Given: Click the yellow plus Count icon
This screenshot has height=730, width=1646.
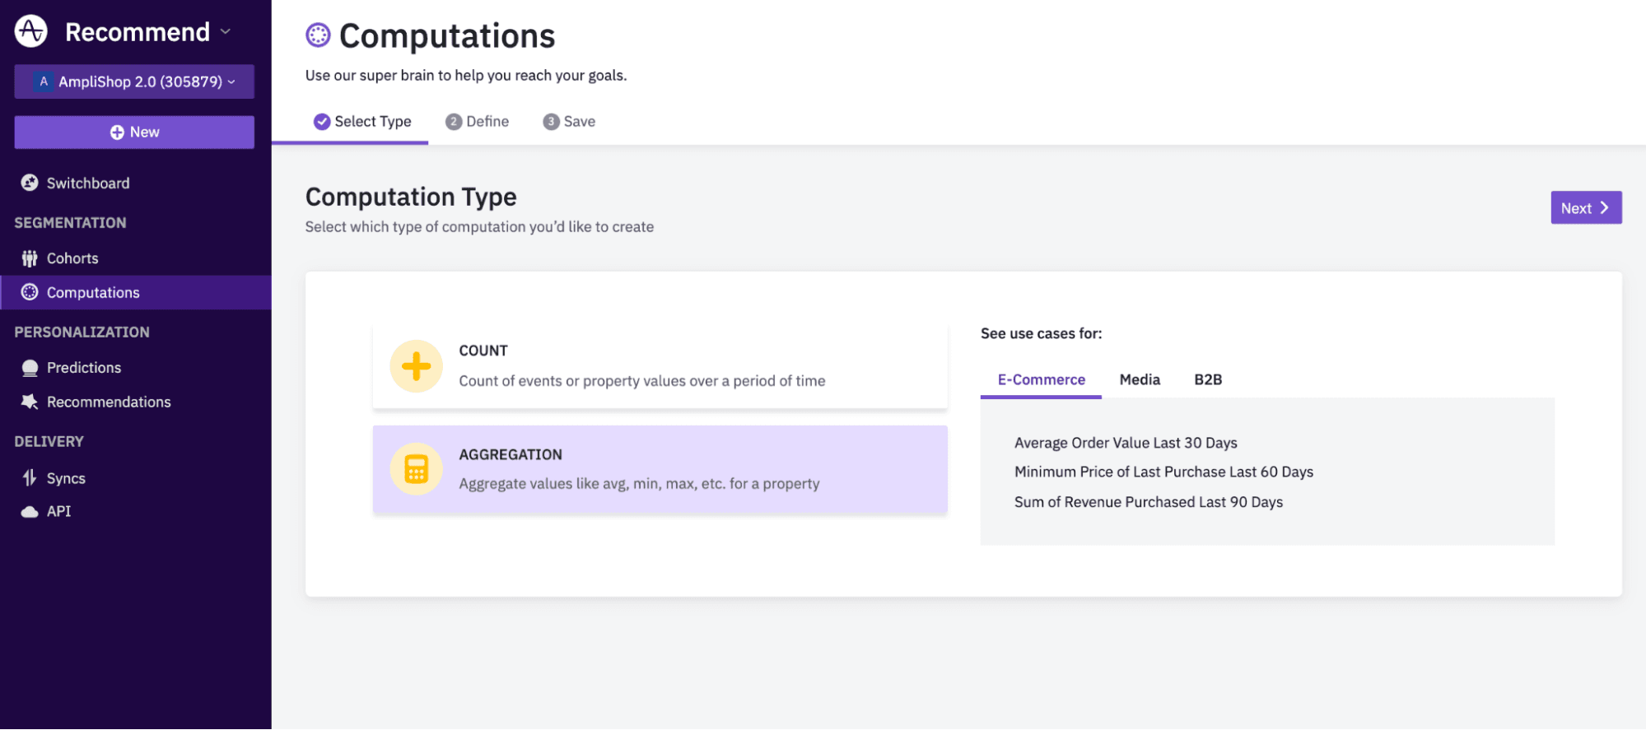Looking at the screenshot, I should point(416,366).
